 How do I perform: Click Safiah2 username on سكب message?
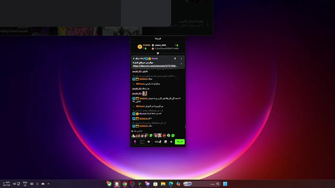click(x=143, y=126)
